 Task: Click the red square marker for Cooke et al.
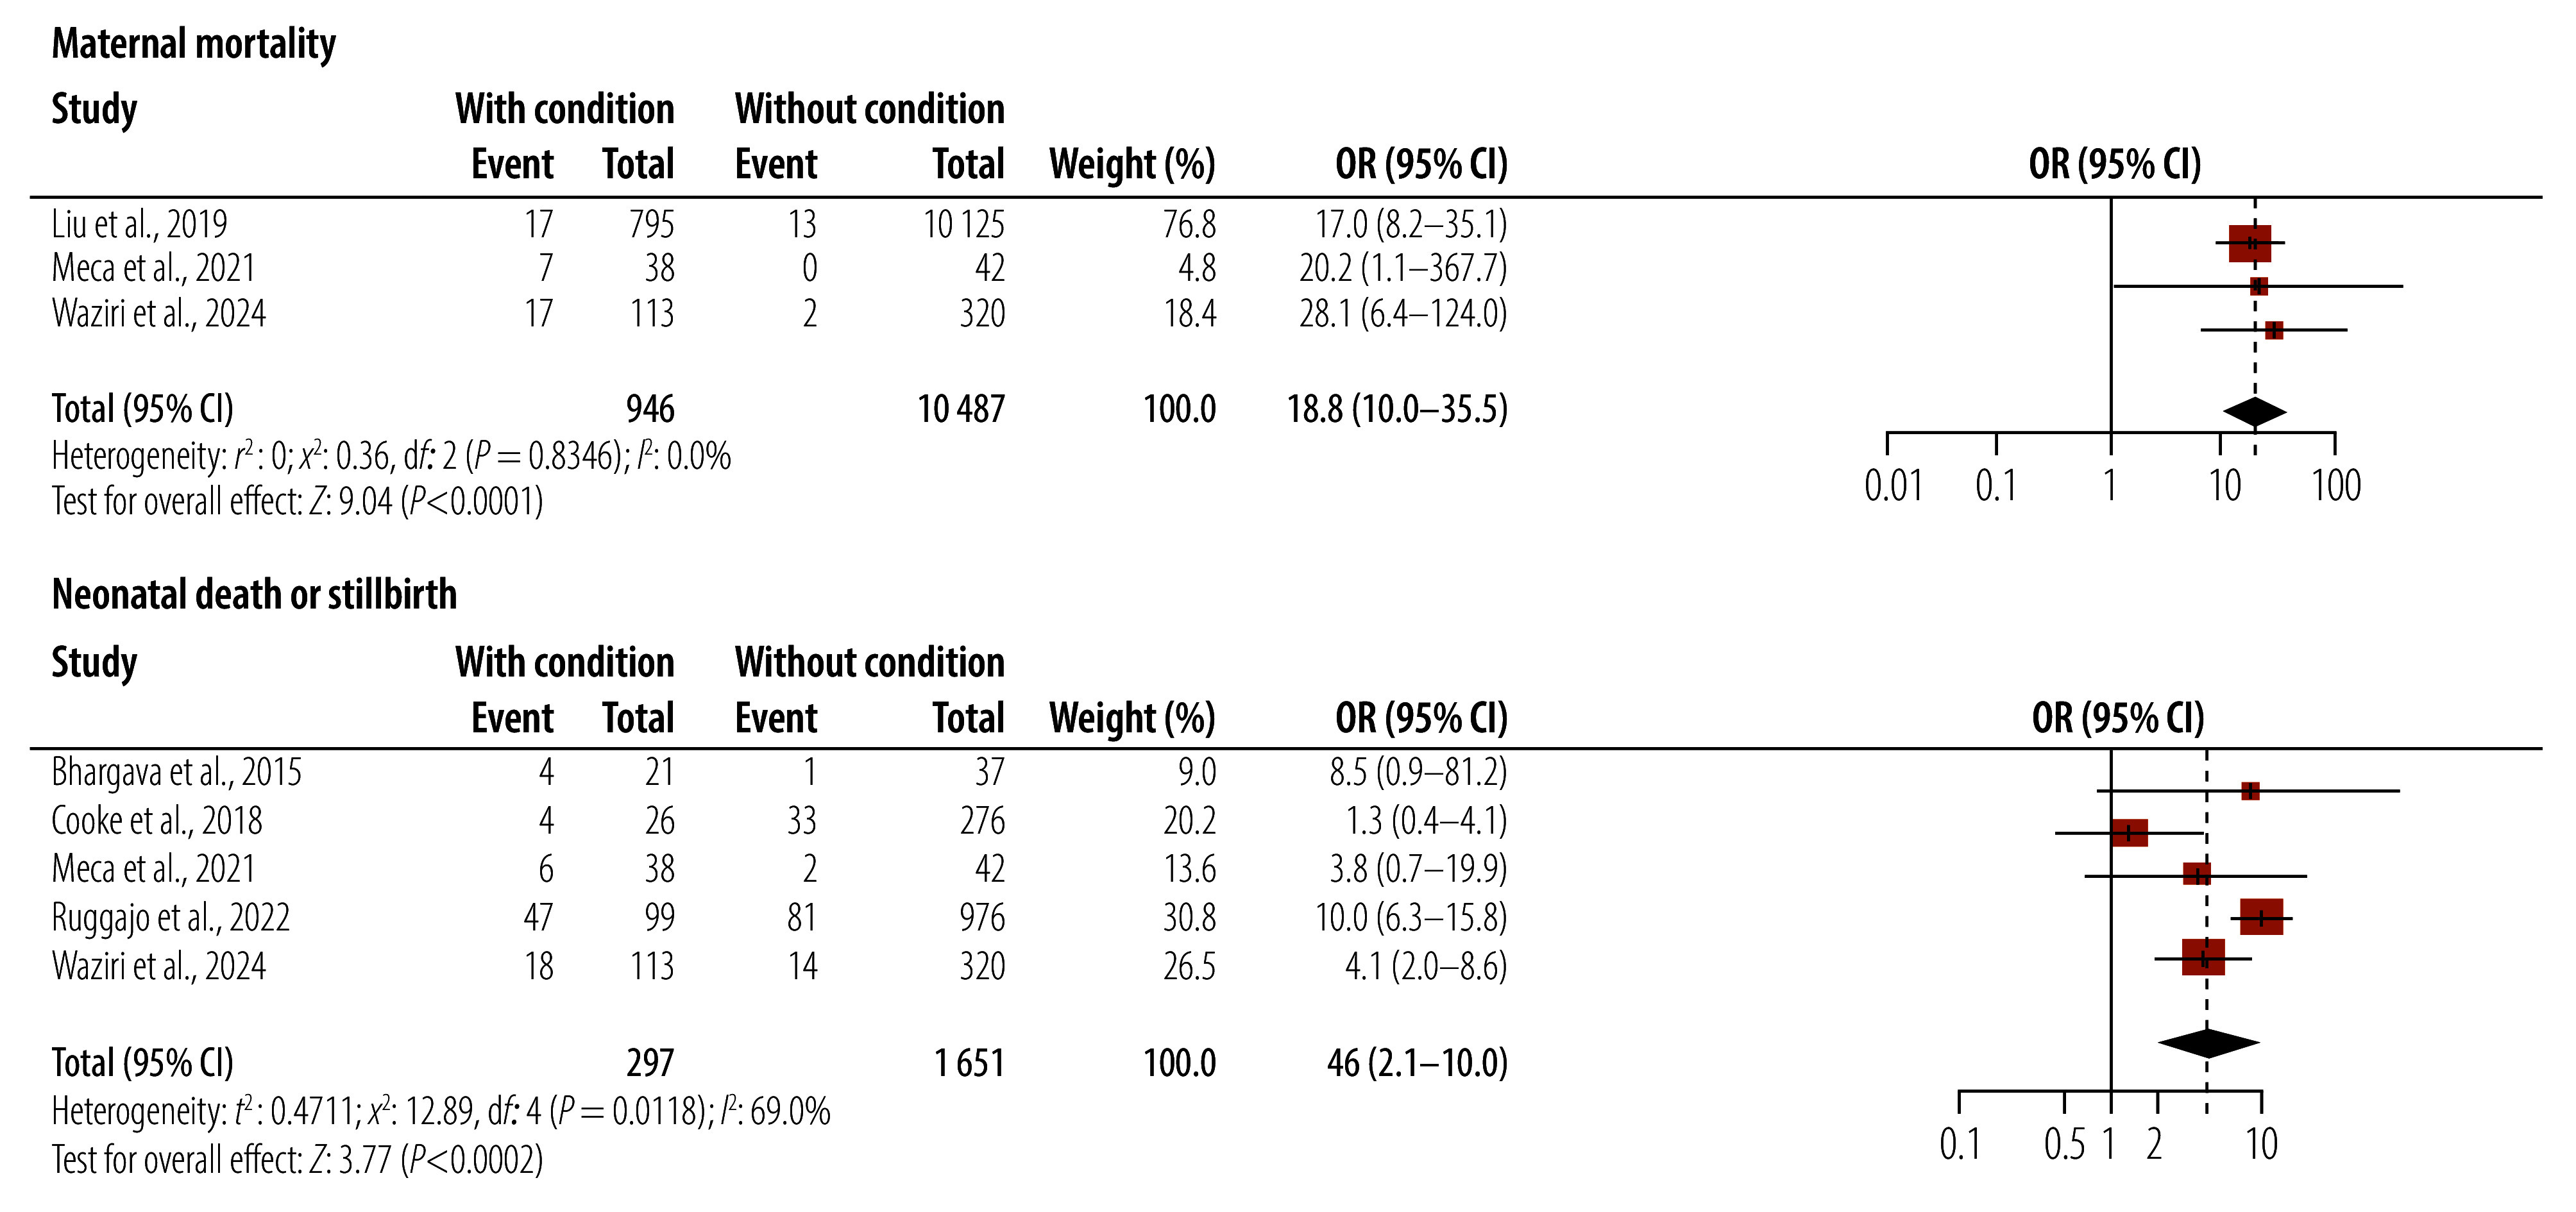[x=2129, y=832]
